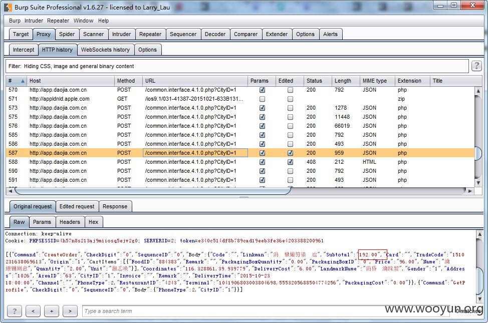Click the search help question mark button
This screenshot has height=323, width=488.
pos(15,311)
